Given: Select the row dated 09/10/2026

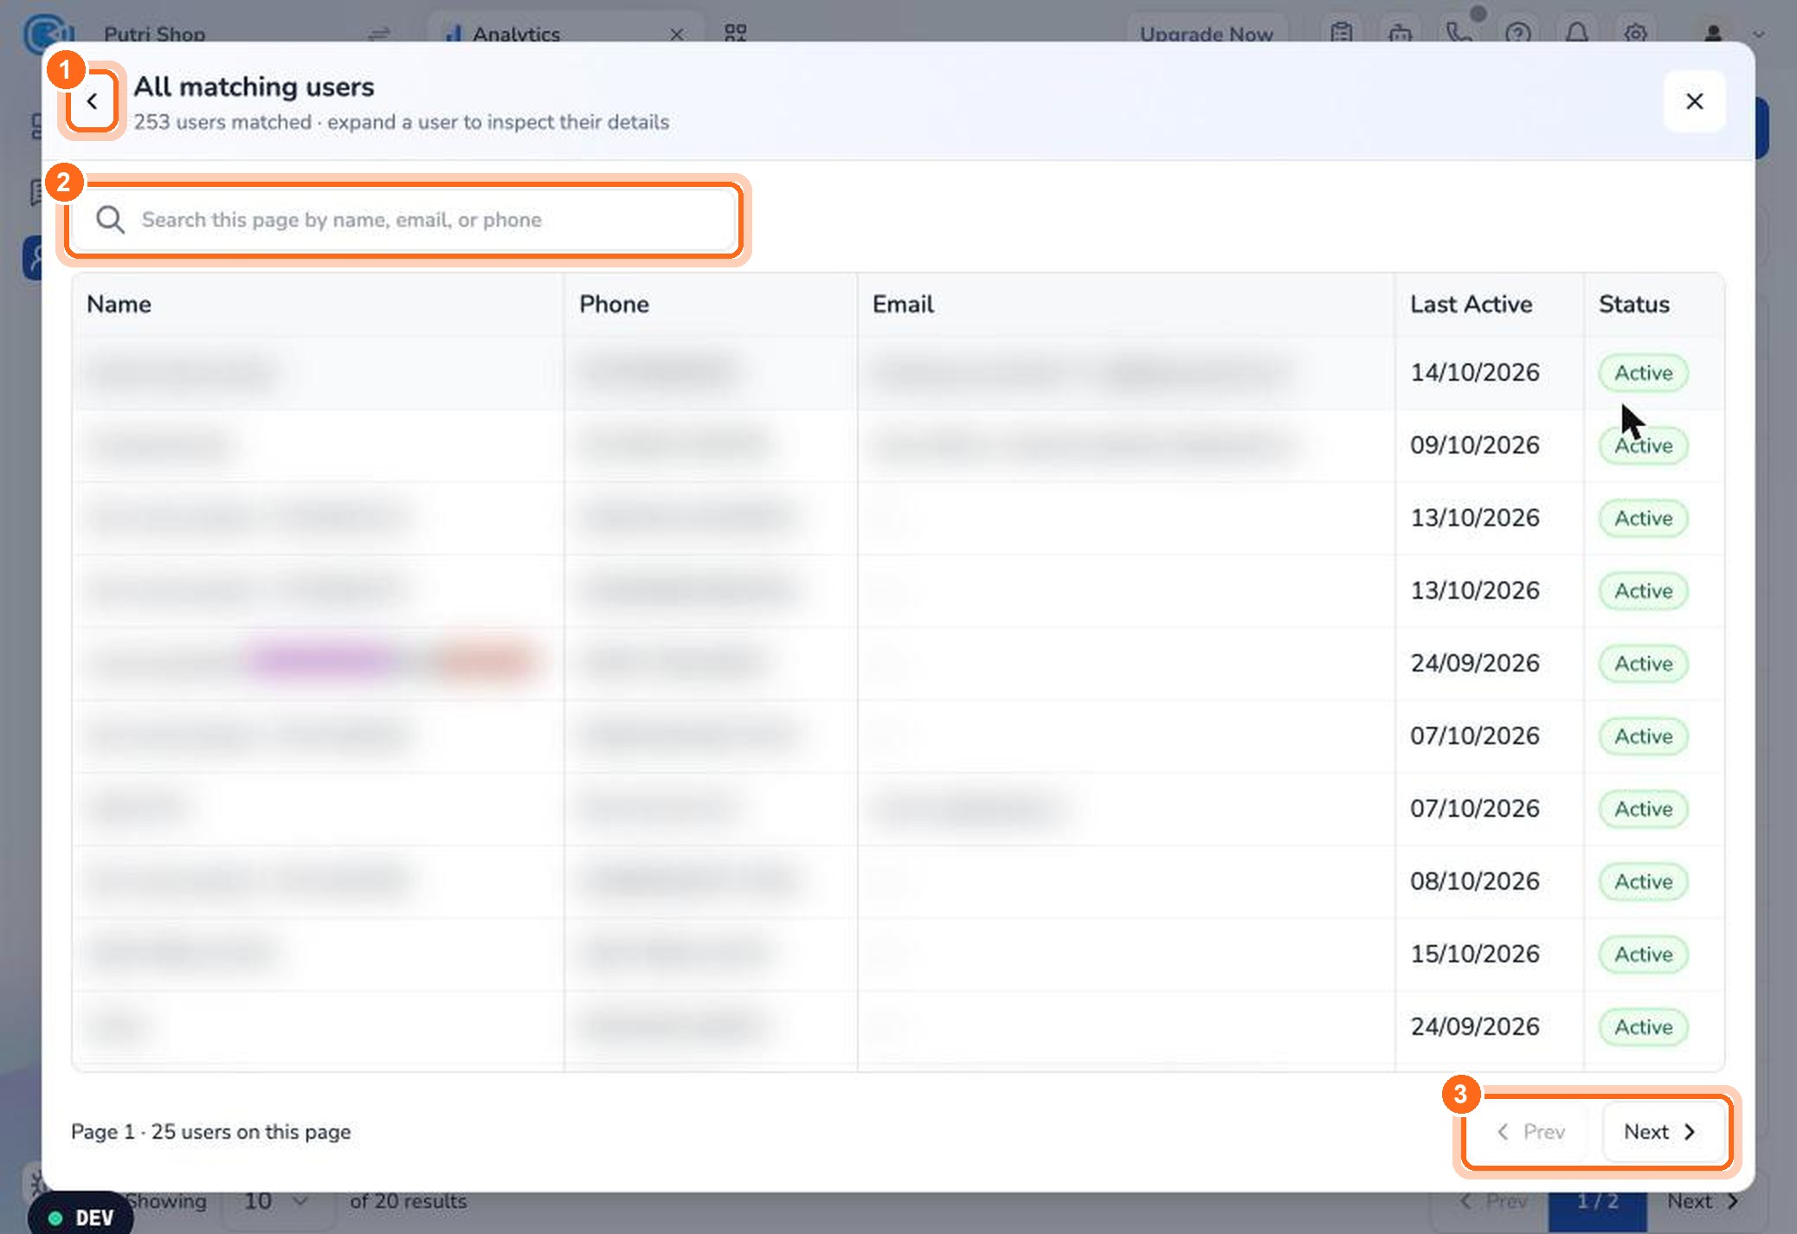Looking at the screenshot, I should [898, 446].
